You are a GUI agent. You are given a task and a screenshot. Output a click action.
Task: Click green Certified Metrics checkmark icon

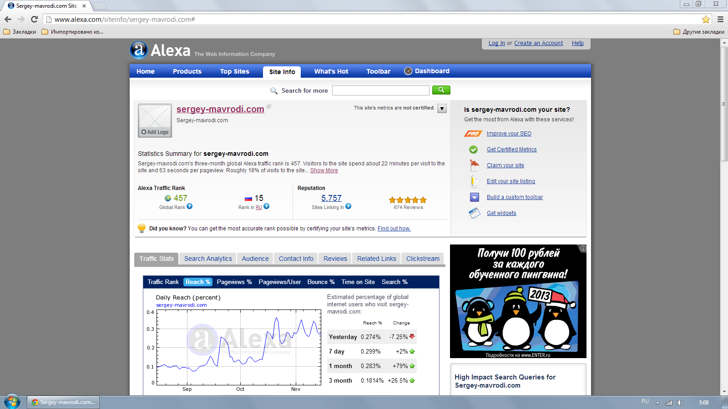(x=474, y=150)
